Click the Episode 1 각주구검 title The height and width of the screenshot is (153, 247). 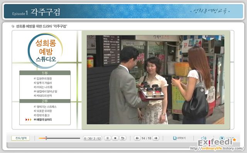(x=36, y=12)
